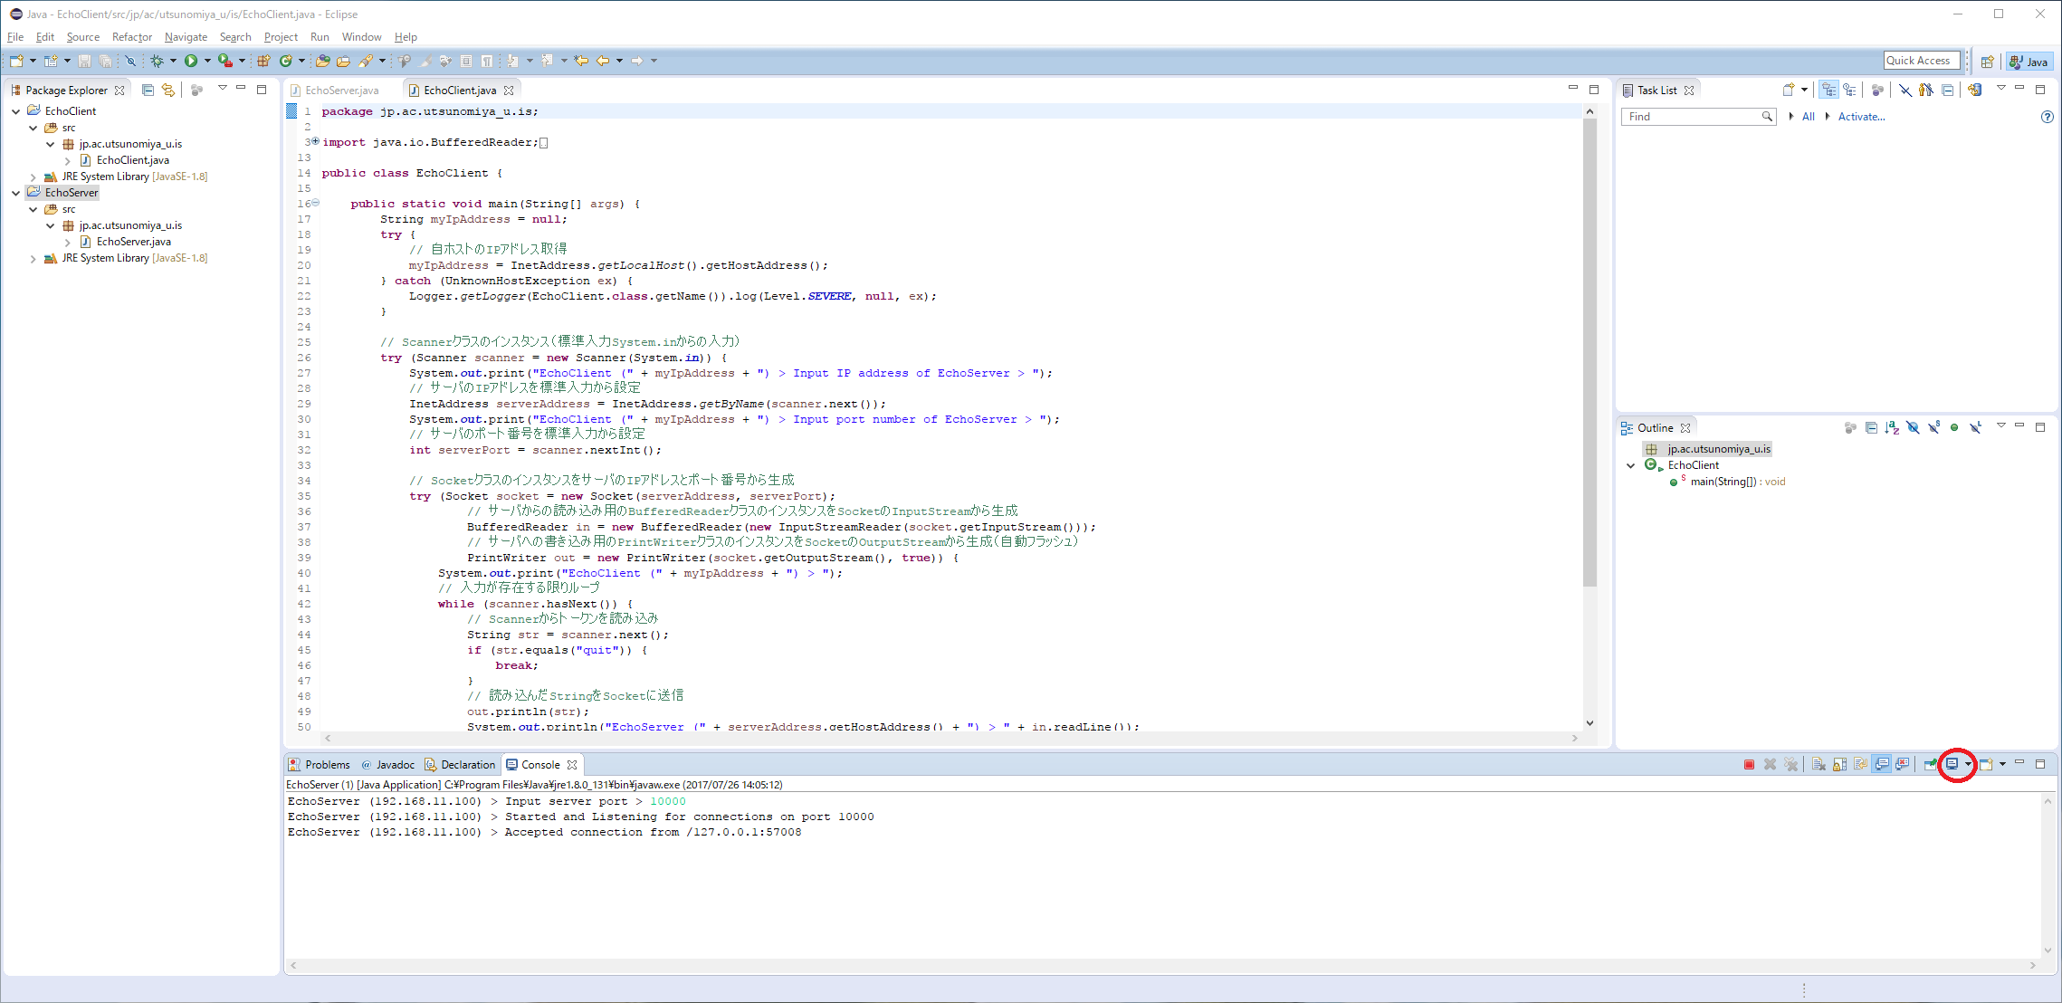Expand the folded import section marker
2062x1003 pixels.
tap(315, 141)
